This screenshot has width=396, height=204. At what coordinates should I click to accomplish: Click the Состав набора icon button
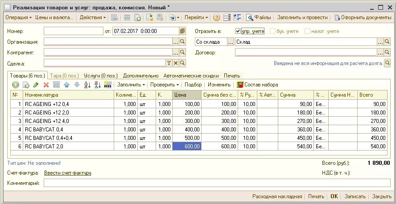(x=257, y=85)
